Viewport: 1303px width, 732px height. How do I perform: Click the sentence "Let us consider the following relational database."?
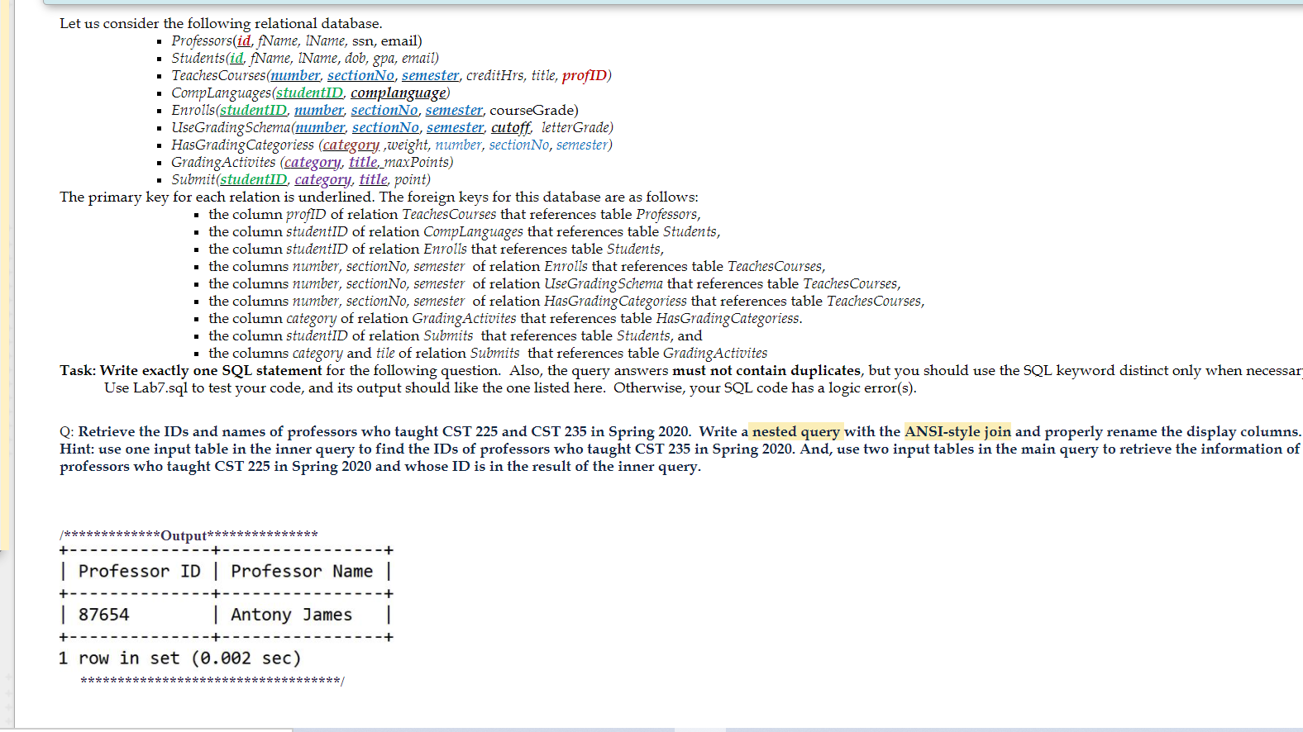pos(221,23)
